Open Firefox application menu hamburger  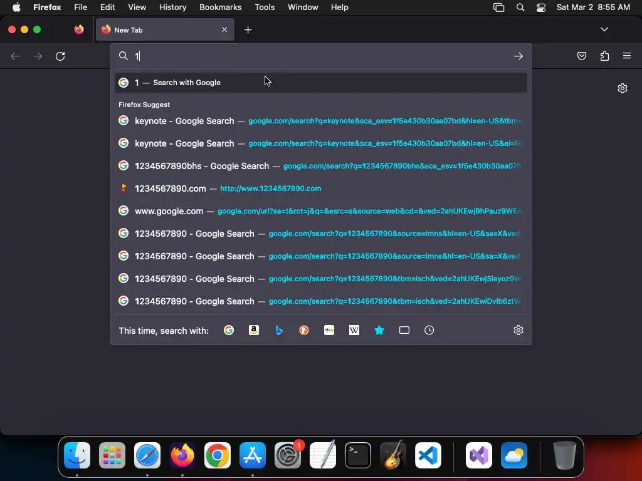pyautogui.click(x=627, y=56)
